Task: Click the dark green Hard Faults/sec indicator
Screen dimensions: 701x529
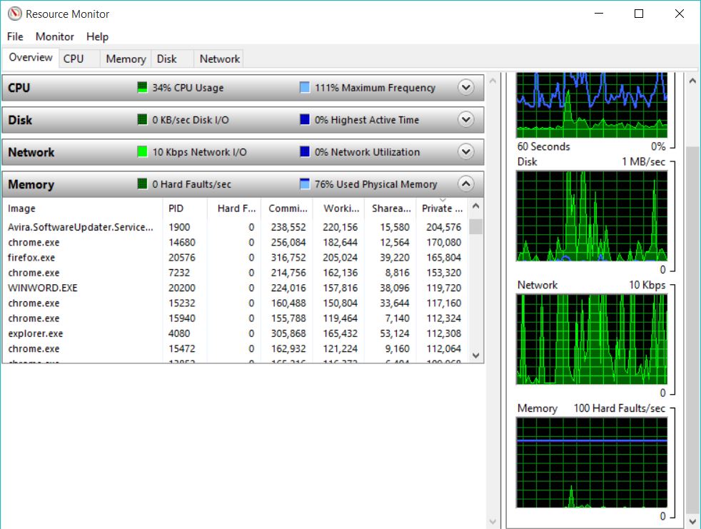Action: tap(142, 183)
